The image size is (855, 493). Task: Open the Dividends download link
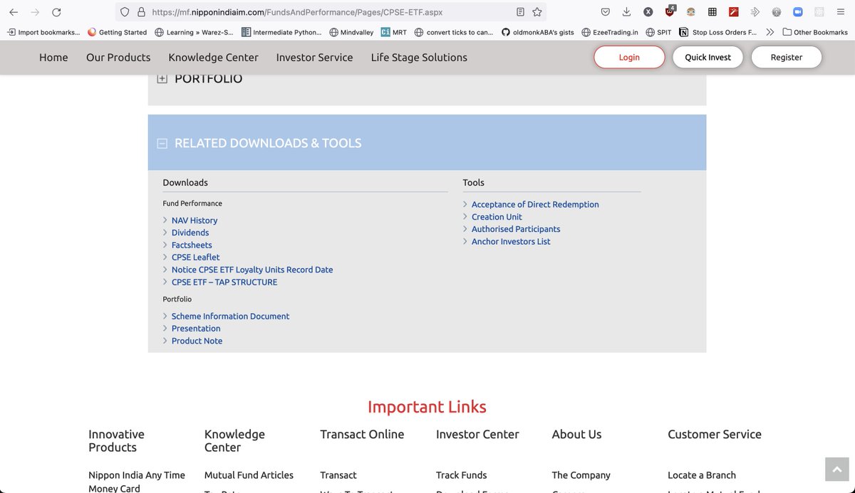coord(190,233)
